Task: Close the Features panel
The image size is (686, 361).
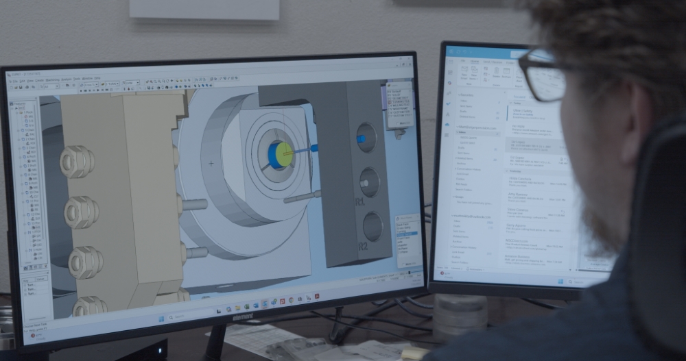Action: [x=36, y=99]
